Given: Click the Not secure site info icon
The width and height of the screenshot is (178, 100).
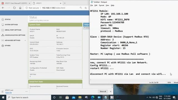Looking at the screenshot, I should [27, 8].
